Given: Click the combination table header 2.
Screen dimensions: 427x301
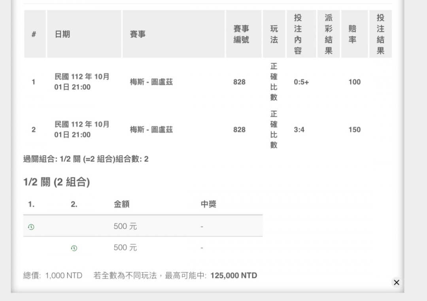Looking at the screenshot, I should [74, 204].
